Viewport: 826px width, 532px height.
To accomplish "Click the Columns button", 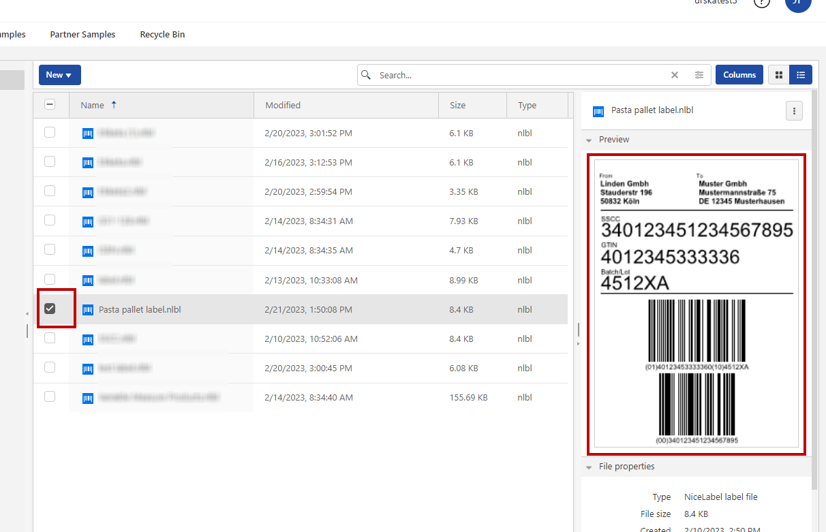I will pos(739,75).
